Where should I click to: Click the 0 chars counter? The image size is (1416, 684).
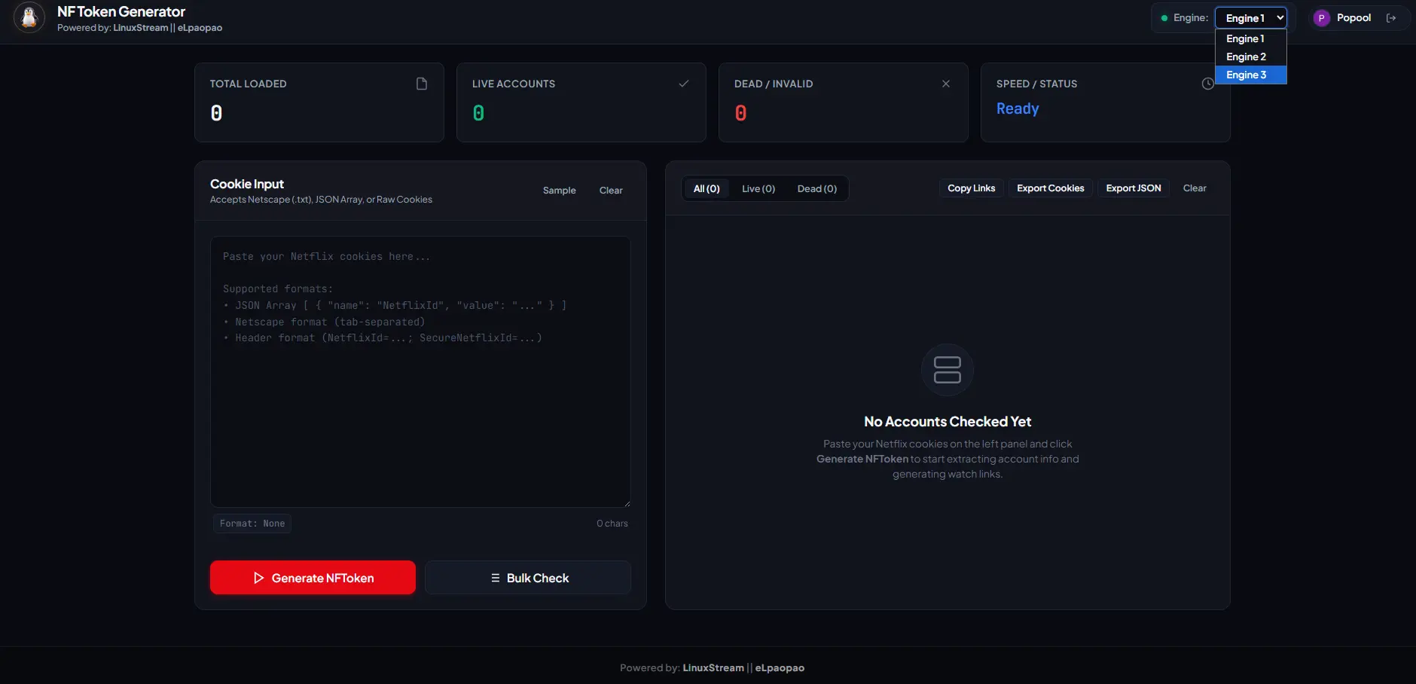pos(612,524)
